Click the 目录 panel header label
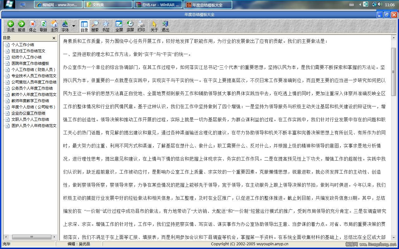The width and height of the screenshot is (399, 249). coord(7,38)
